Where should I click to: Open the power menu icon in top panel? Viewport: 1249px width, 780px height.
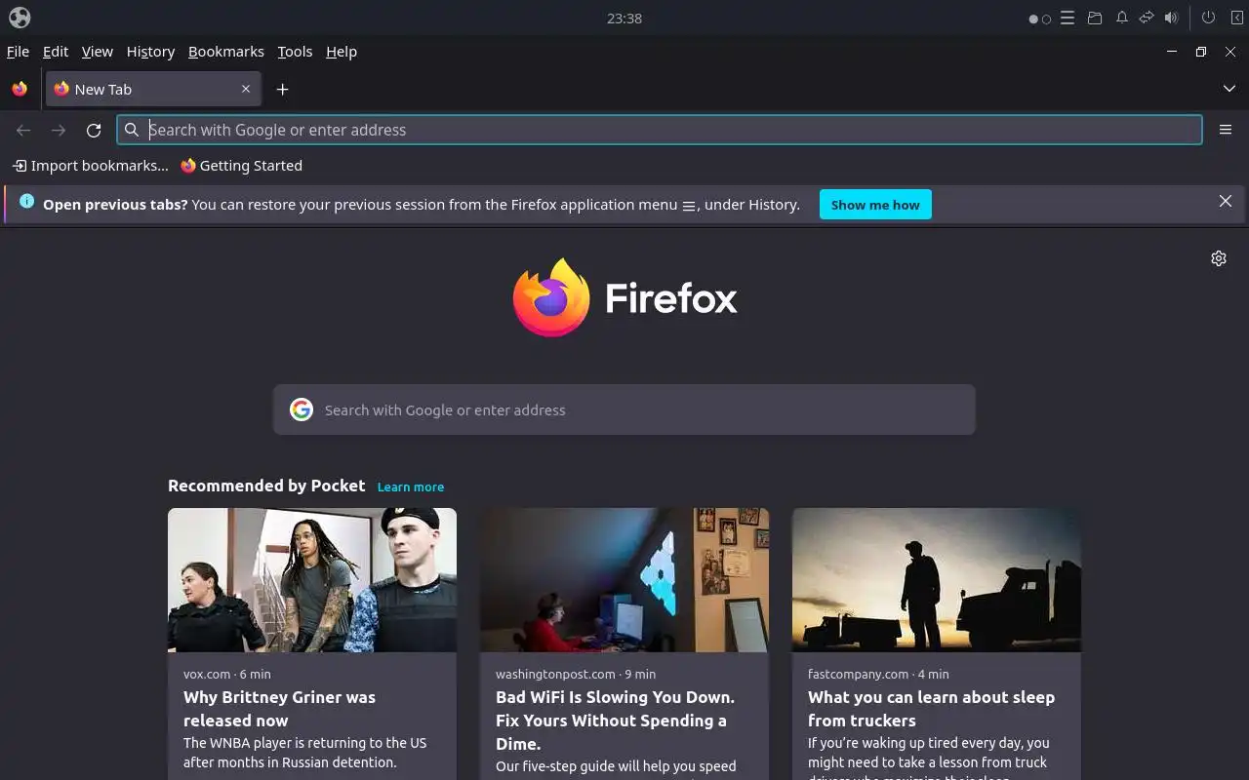coord(1208,18)
